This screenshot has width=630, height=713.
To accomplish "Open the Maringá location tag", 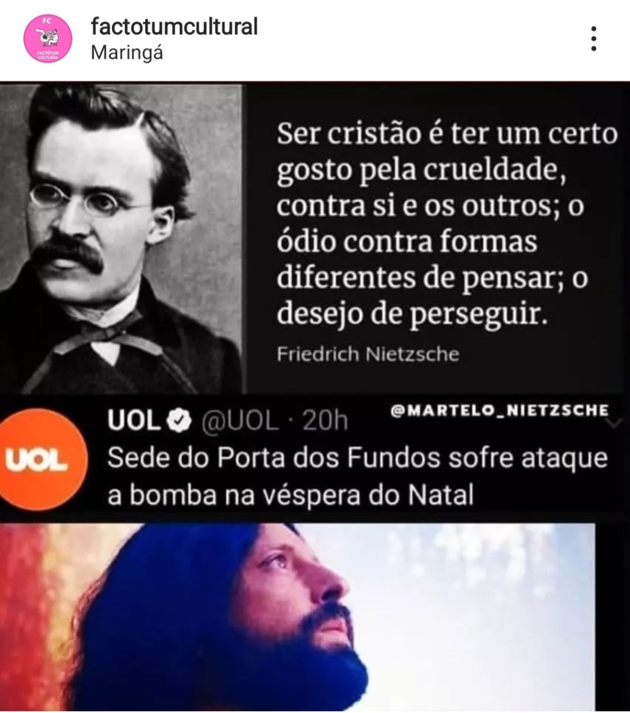I will (127, 54).
